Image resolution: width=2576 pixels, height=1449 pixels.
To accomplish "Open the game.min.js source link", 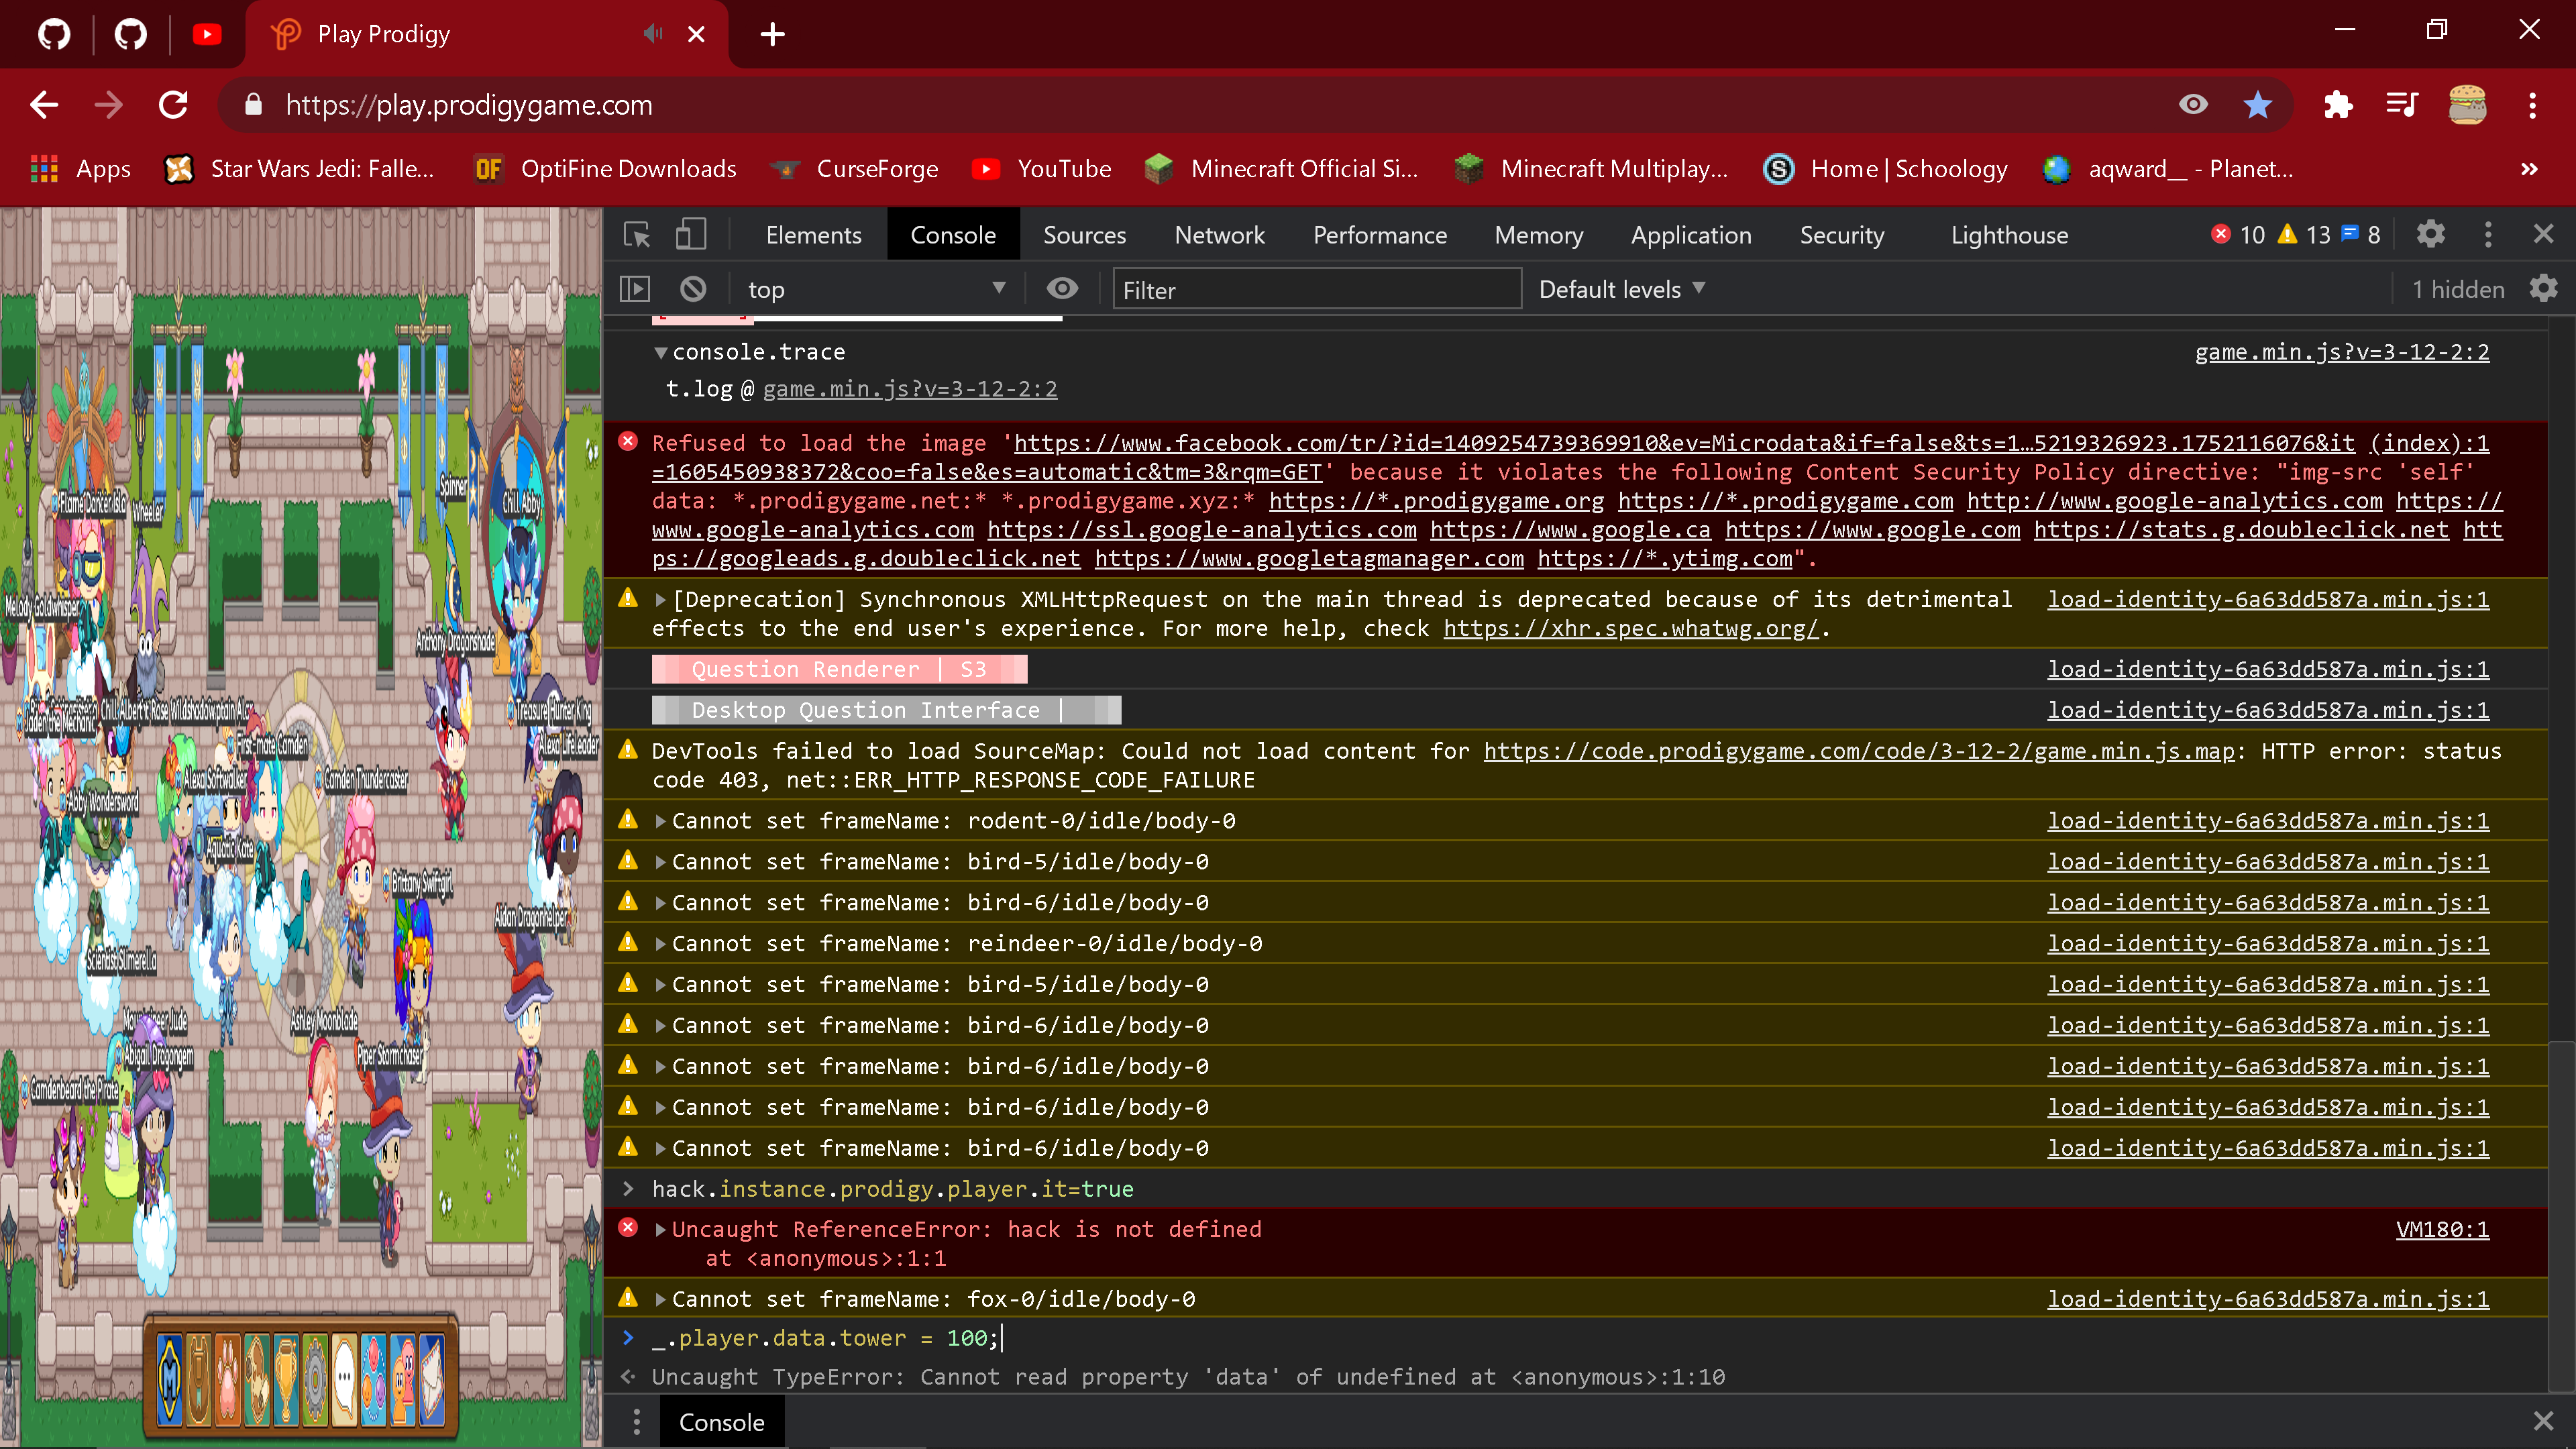I will (x=2340, y=352).
